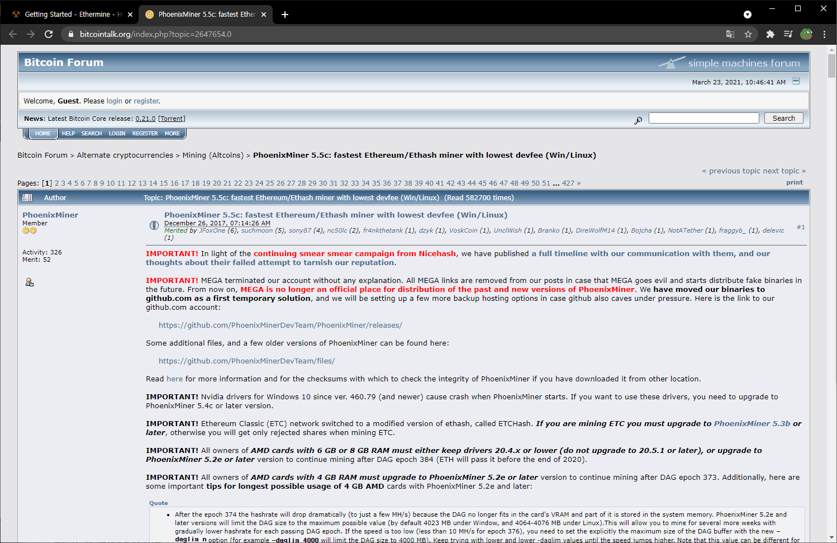Open the HELP forum menu

68,134
